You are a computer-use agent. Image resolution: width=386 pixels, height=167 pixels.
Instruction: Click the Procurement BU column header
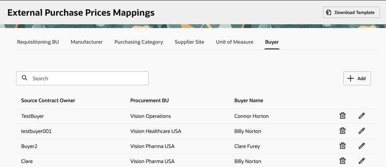pos(149,100)
